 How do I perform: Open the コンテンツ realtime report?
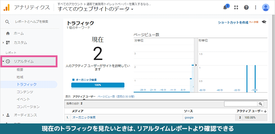pyautogui.click(x=25, y=92)
